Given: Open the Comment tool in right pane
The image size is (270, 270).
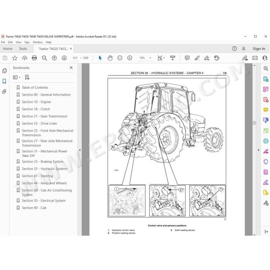Looking at the screenshot, I should (266, 110).
